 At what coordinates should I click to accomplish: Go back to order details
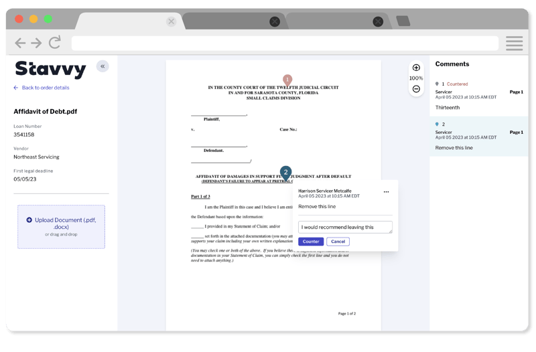(x=46, y=88)
